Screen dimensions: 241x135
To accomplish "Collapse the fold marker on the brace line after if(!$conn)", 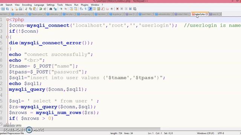I will (8, 37).
